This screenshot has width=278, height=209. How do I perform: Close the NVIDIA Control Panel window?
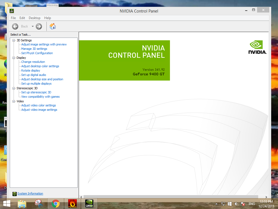point(263,10)
